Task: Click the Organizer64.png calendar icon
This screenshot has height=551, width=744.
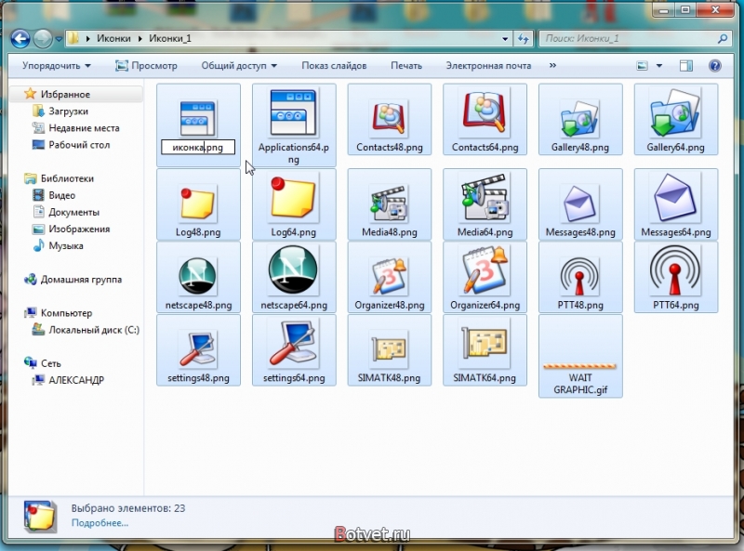Action: 485,270
